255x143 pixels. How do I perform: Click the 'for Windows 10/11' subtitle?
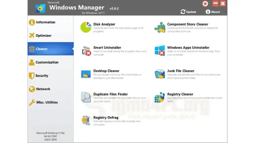(x=93, y=13)
